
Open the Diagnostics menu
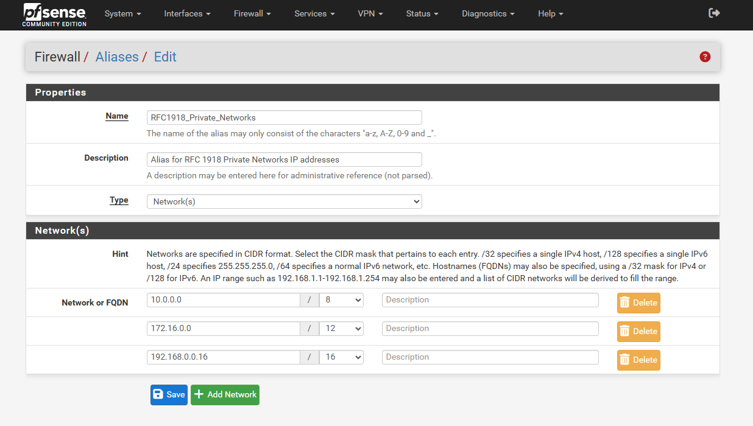coord(488,13)
